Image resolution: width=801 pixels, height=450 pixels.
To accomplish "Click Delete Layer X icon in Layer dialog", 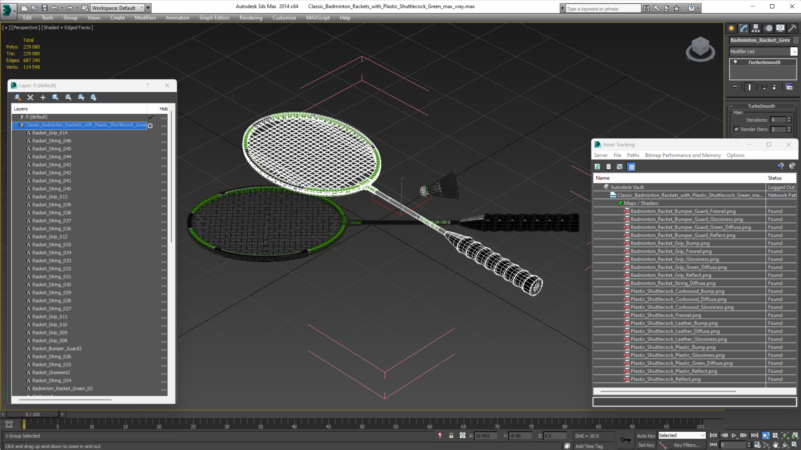I will pyautogui.click(x=30, y=98).
